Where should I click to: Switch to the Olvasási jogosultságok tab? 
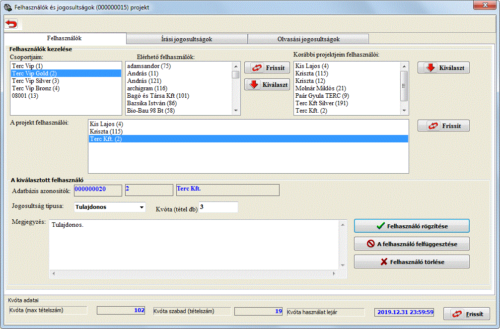(x=308, y=39)
